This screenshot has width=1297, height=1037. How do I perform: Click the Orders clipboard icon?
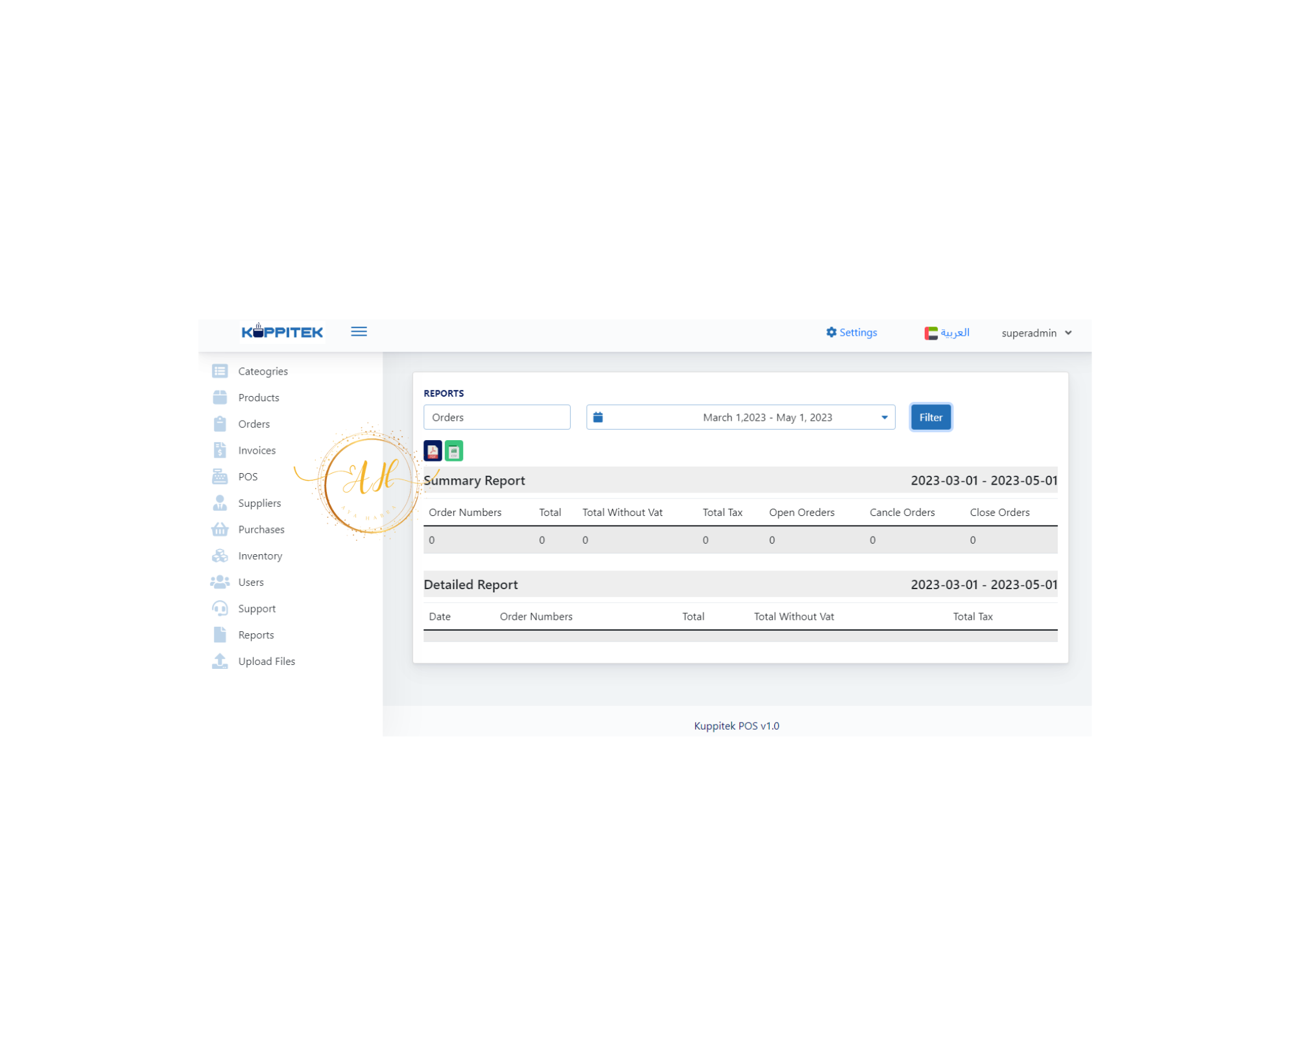220,424
